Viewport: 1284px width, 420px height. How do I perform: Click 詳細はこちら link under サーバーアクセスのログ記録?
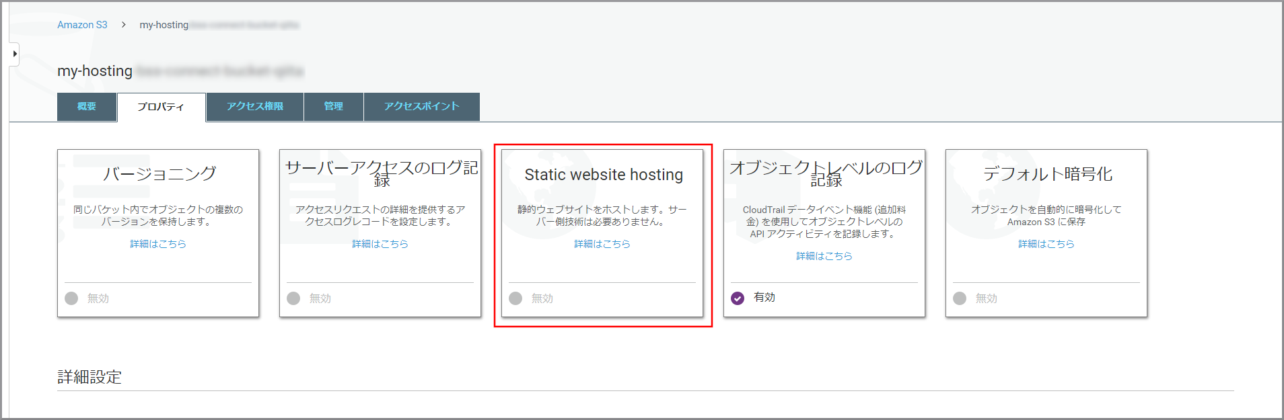pos(380,244)
